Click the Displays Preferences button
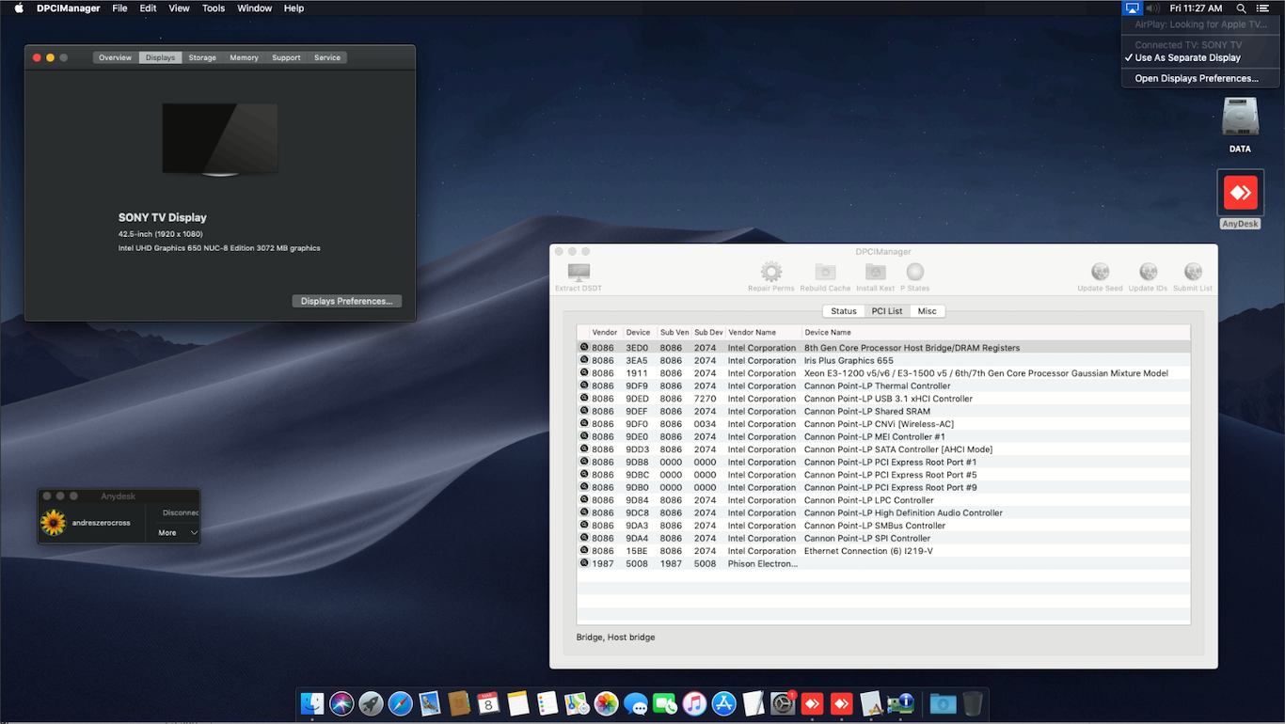Viewport: 1285px width, 724px height. (347, 301)
